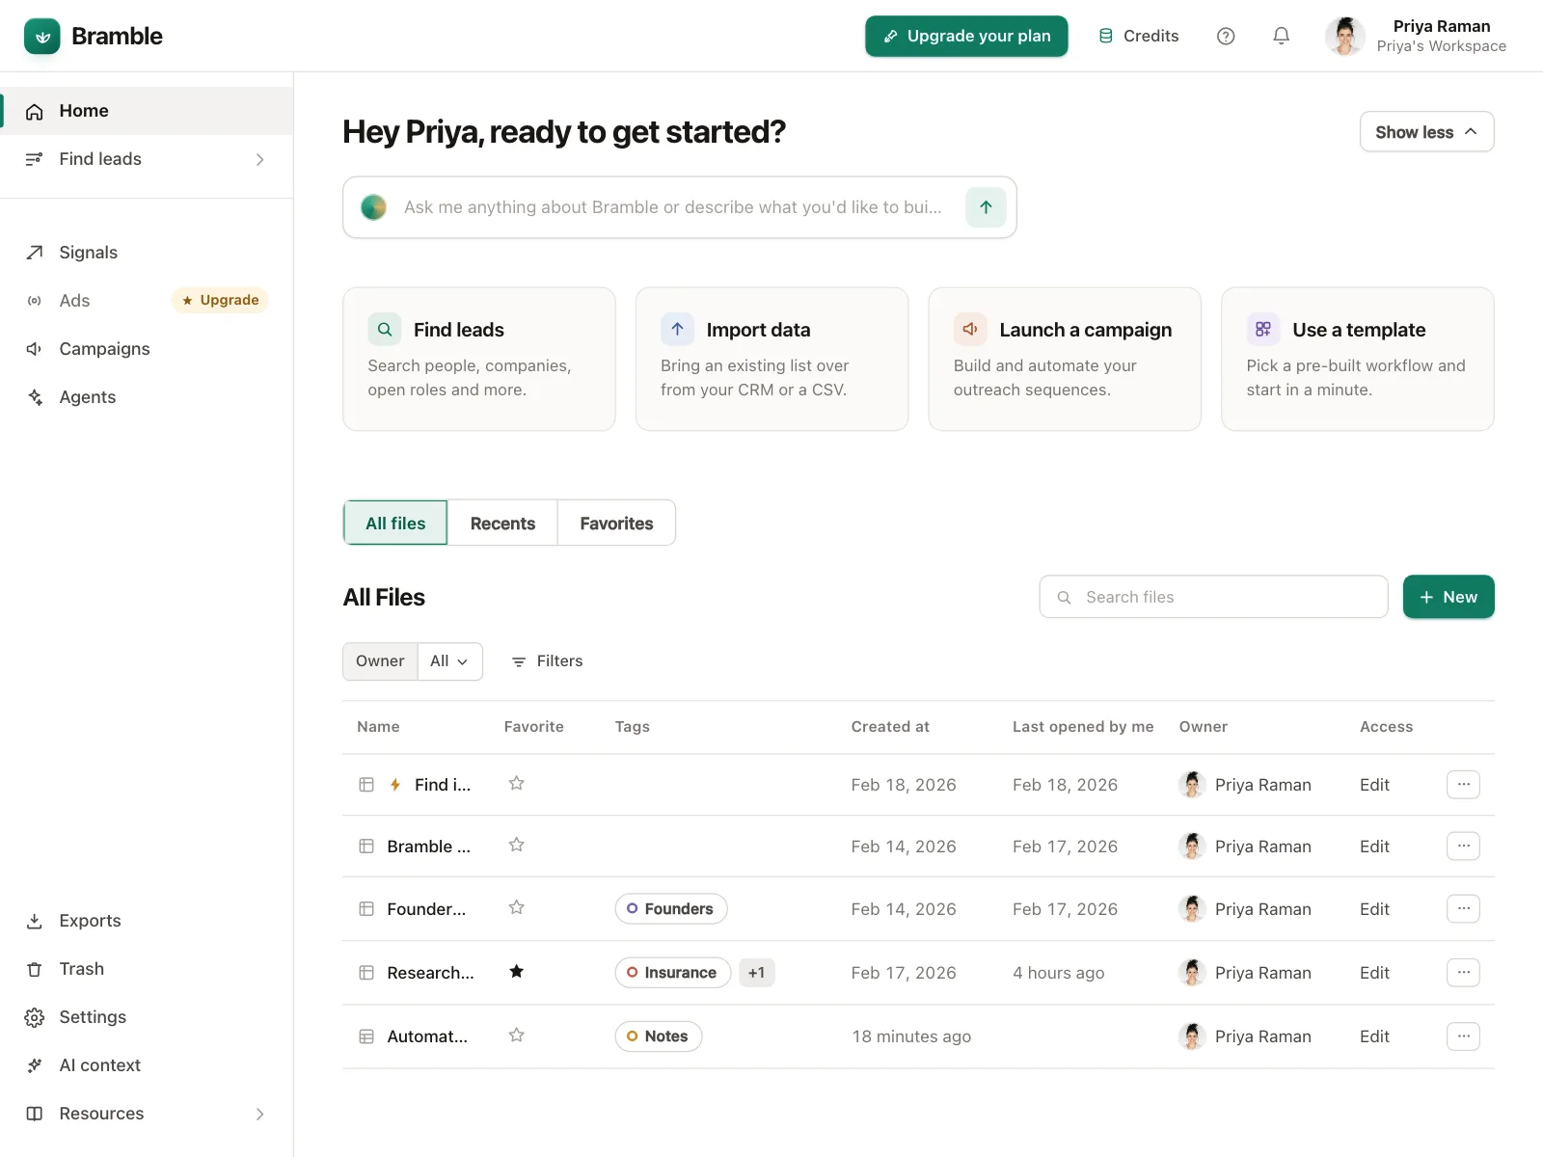This screenshot has height=1157, width=1543.
Task: Sort by the Created at column header
Action: pos(890,727)
